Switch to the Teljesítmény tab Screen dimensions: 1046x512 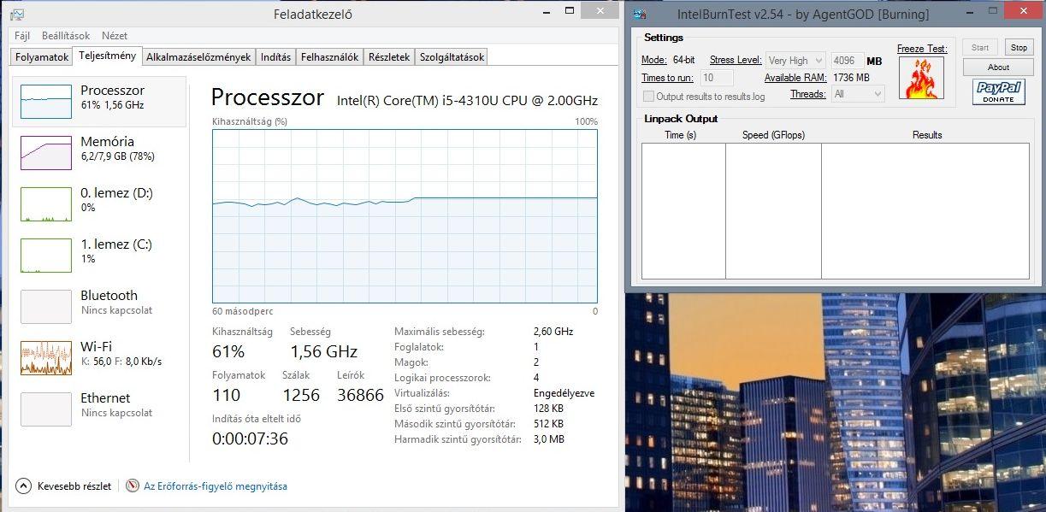point(107,56)
